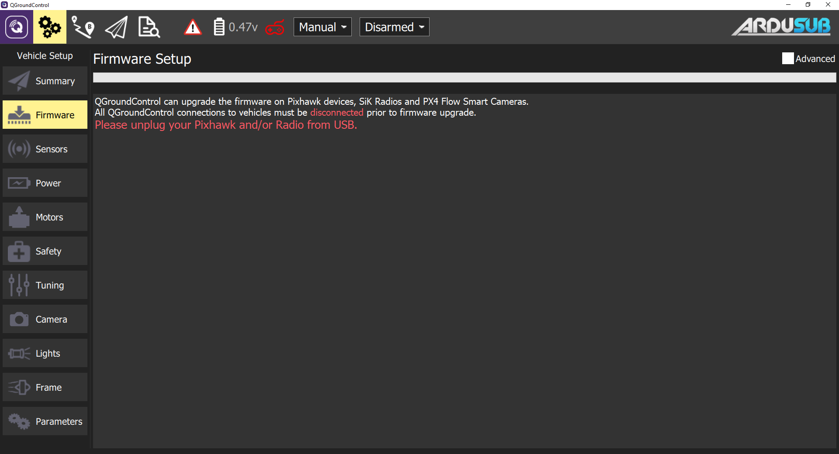Click 'Please unplug your Pixhawk' warning text
Viewport: 839px width, 454px height.
226,125
